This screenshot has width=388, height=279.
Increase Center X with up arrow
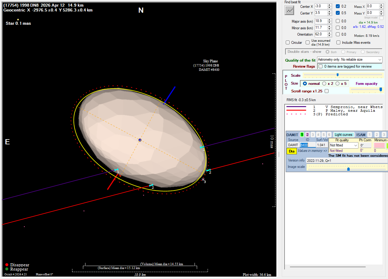pyautogui.click(x=329, y=5)
